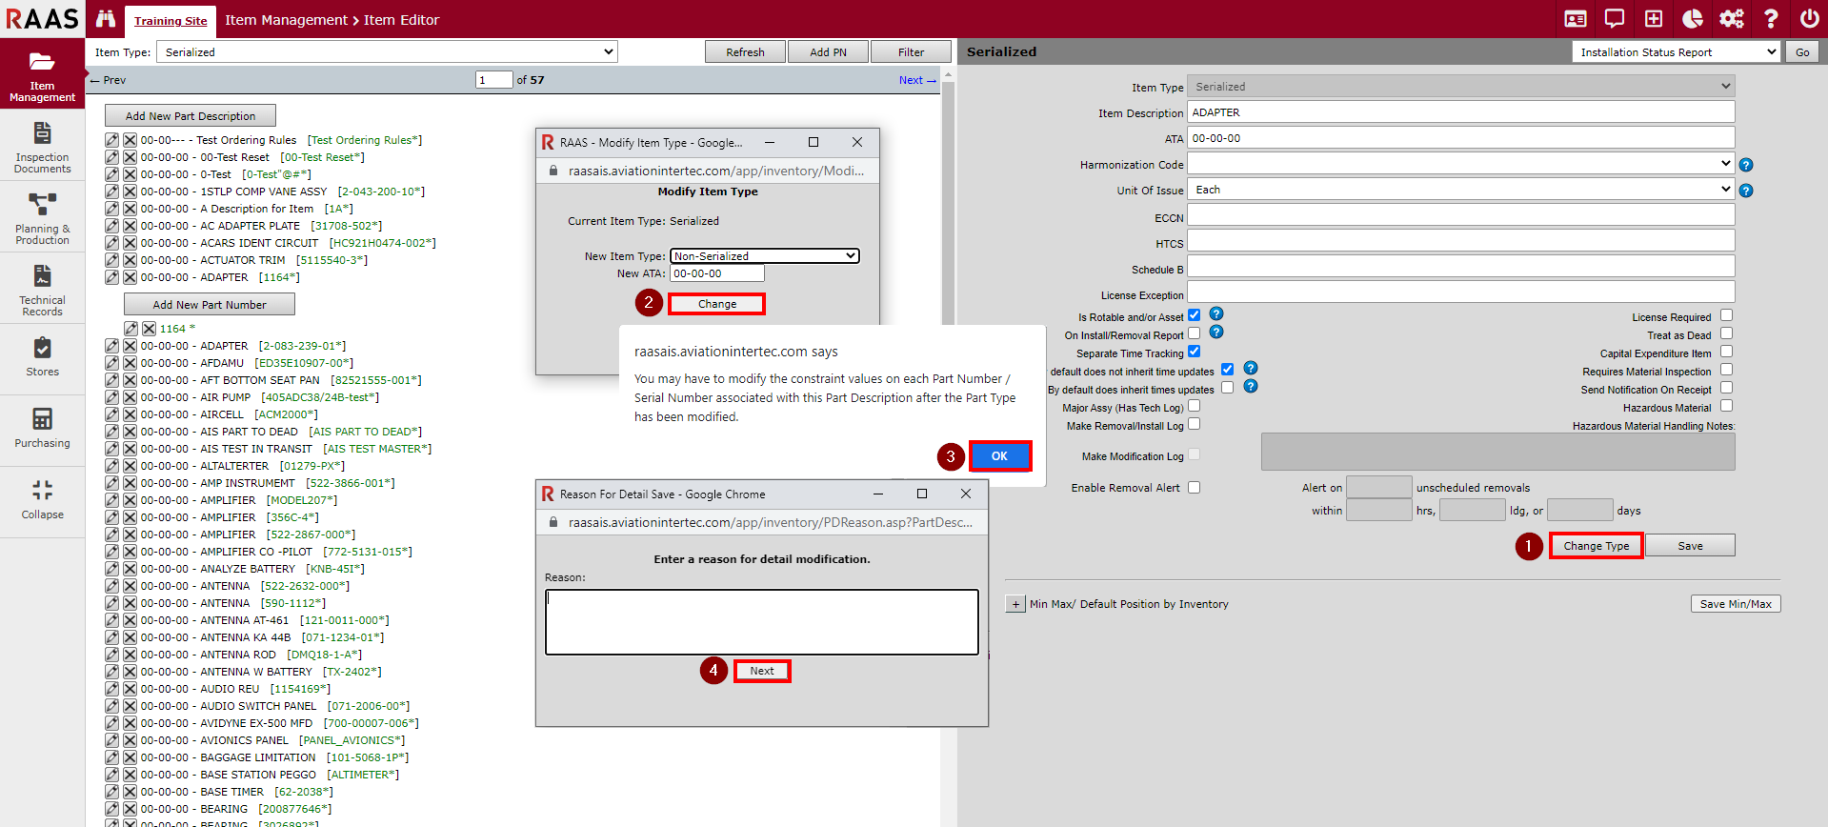Open Stores in the sidebar
The height and width of the screenshot is (827, 1828).
click(42, 357)
